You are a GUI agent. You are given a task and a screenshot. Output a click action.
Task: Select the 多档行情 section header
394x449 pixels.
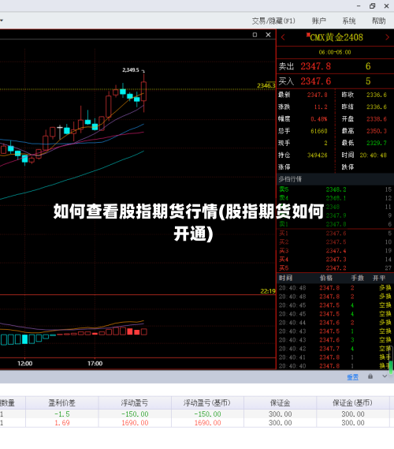click(x=335, y=179)
